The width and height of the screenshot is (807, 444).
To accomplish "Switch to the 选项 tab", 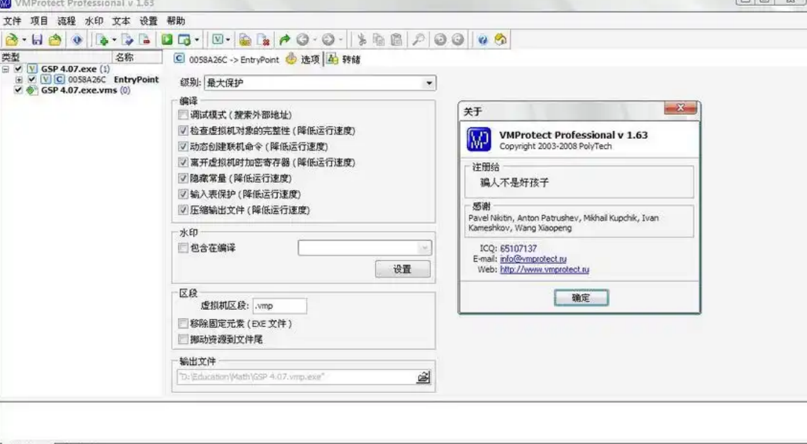I will [x=303, y=59].
